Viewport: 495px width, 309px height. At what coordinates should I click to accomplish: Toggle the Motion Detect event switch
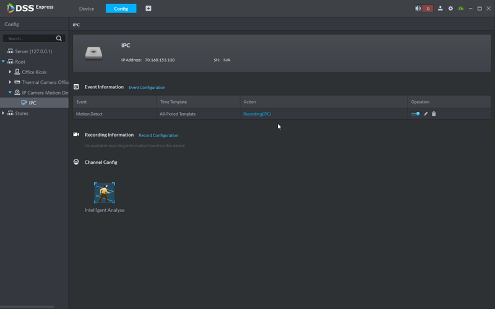coord(415,114)
